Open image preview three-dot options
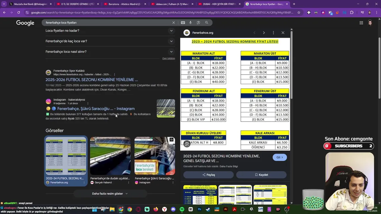The height and width of the screenshot is (214, 381). tap(273, 33)
